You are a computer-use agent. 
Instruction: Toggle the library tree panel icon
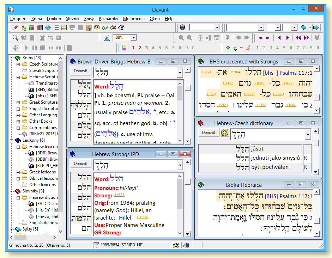tap(24, 27)
